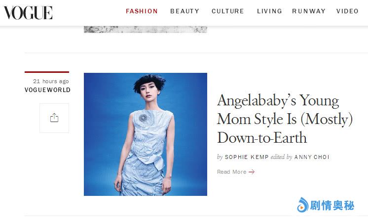
Task: Open author Sophie Kemp's page
Action: pyautogui.click(x=247, y=157)
